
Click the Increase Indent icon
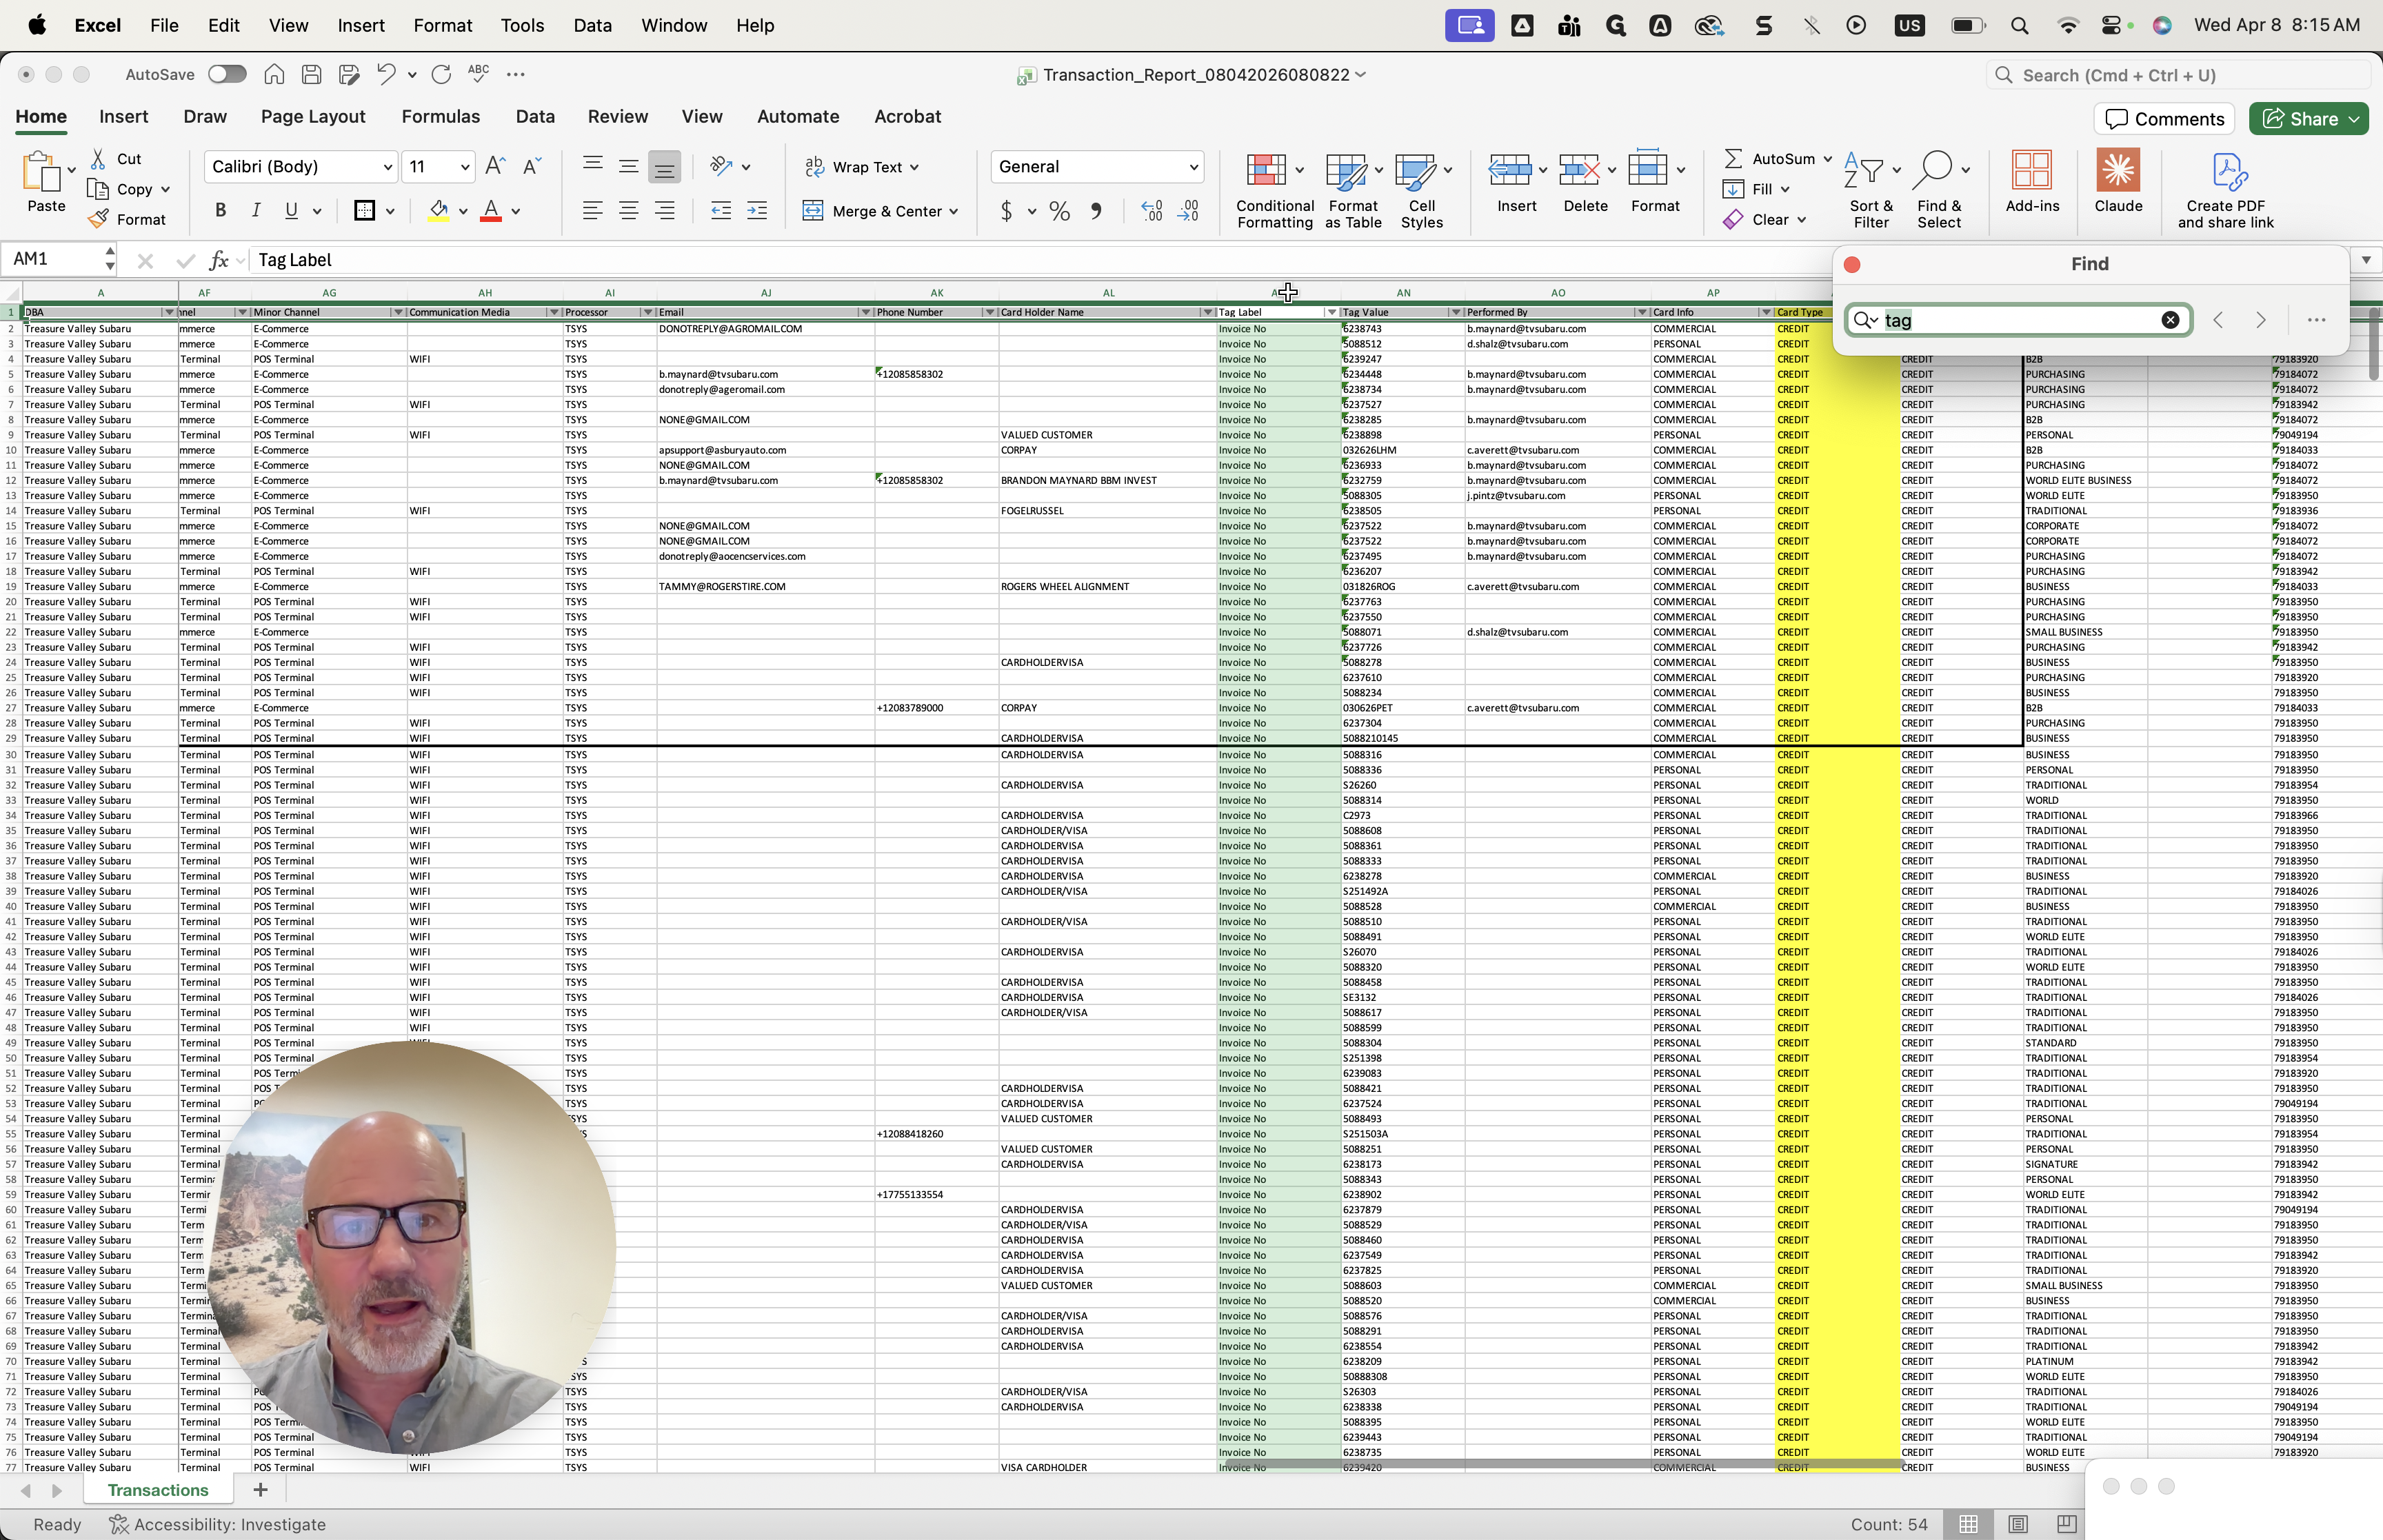click(x=757, y=211)
